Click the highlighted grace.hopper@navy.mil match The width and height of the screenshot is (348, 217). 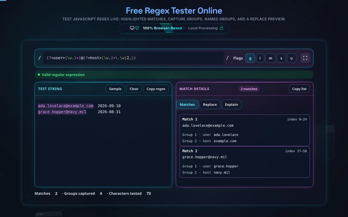pos(62,112)
